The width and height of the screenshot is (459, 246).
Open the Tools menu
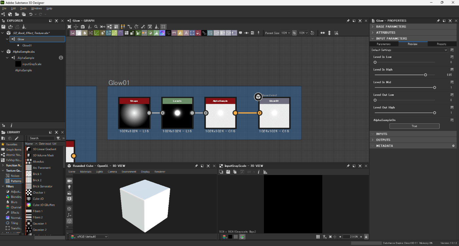click(x=23, y=8)
